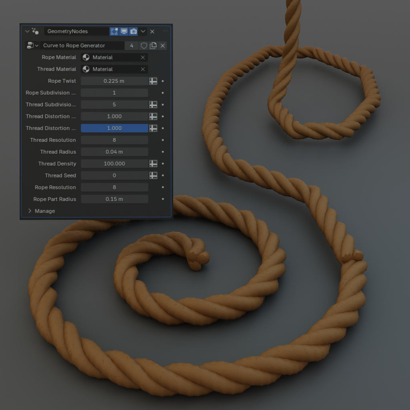Click the input attribute icon beside Thread Seed
Image resolution: width=410 pixels, height=410 pixels.
[x=153, y=175]
